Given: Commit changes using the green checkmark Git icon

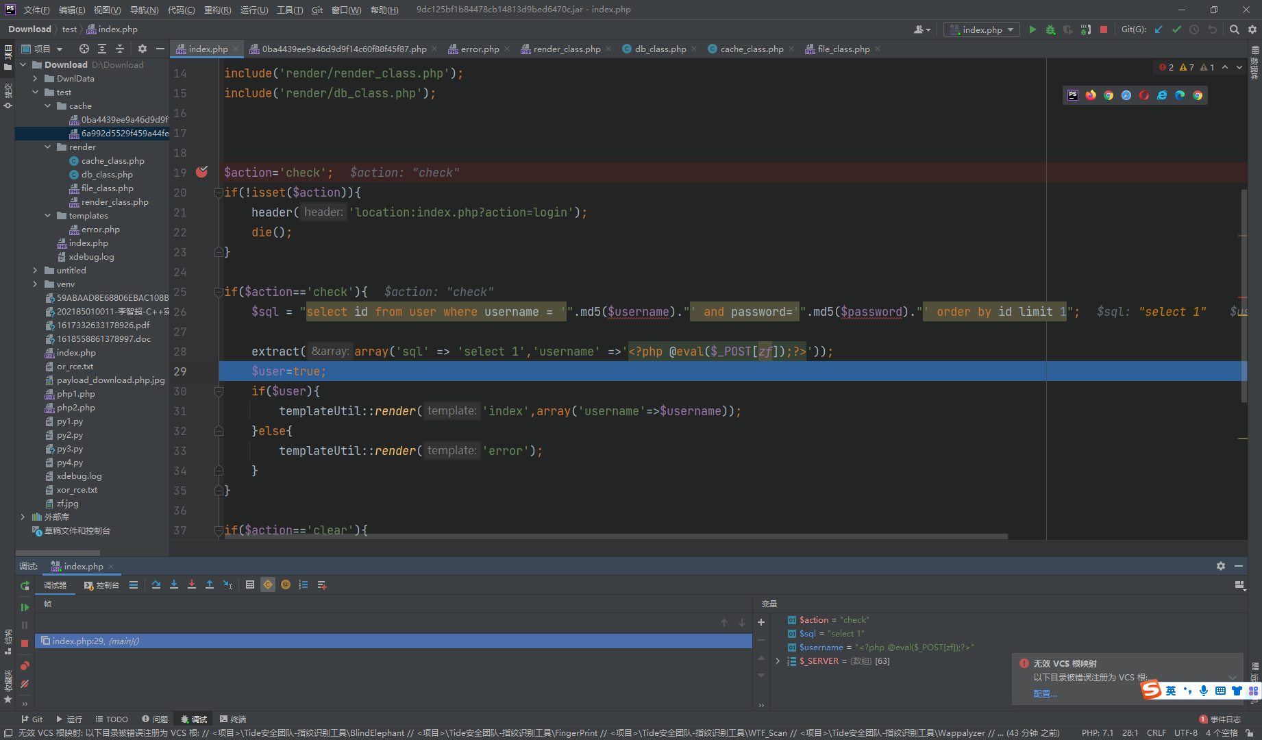Looking at the screenshot, I should point(1177,29).
